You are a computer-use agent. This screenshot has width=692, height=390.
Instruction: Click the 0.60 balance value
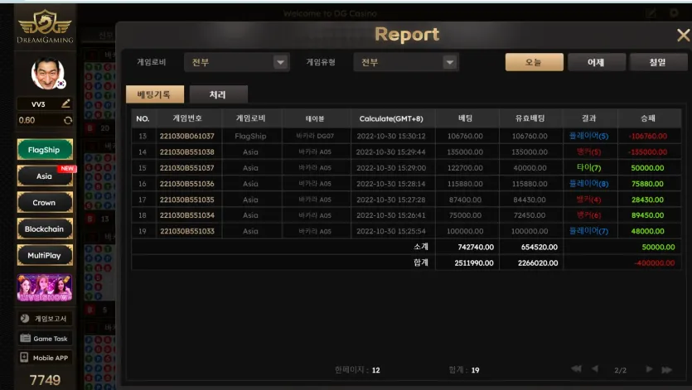[x=27, y=120]
